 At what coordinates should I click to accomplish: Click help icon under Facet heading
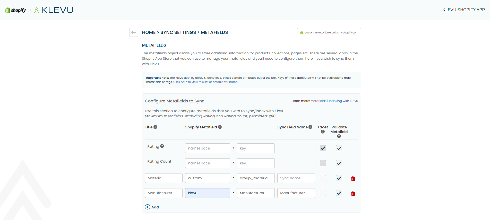click(323, 132)
